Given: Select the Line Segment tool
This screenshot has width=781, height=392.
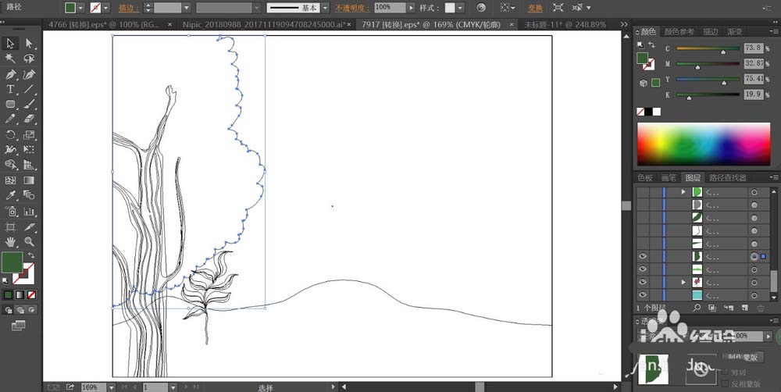Looking at the screenshot, I should click(x=29, y=90).
